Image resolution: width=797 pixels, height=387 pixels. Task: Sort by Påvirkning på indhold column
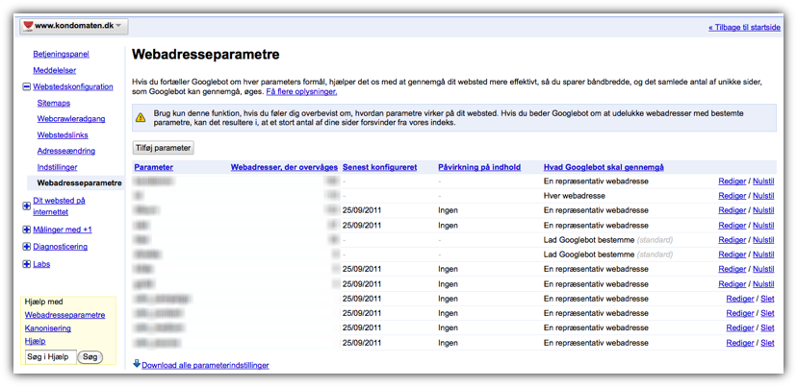[479, 167]
